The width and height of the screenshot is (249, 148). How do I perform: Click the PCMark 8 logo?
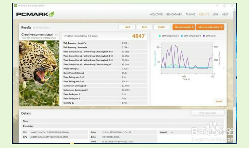click(x=35, y=14)
